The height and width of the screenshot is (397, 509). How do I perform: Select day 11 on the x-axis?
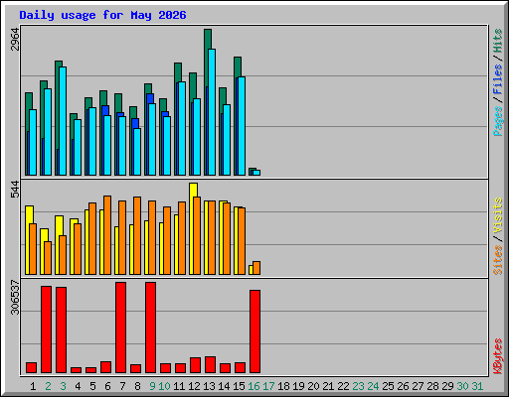pyautogui.click(x=179, y=386)
